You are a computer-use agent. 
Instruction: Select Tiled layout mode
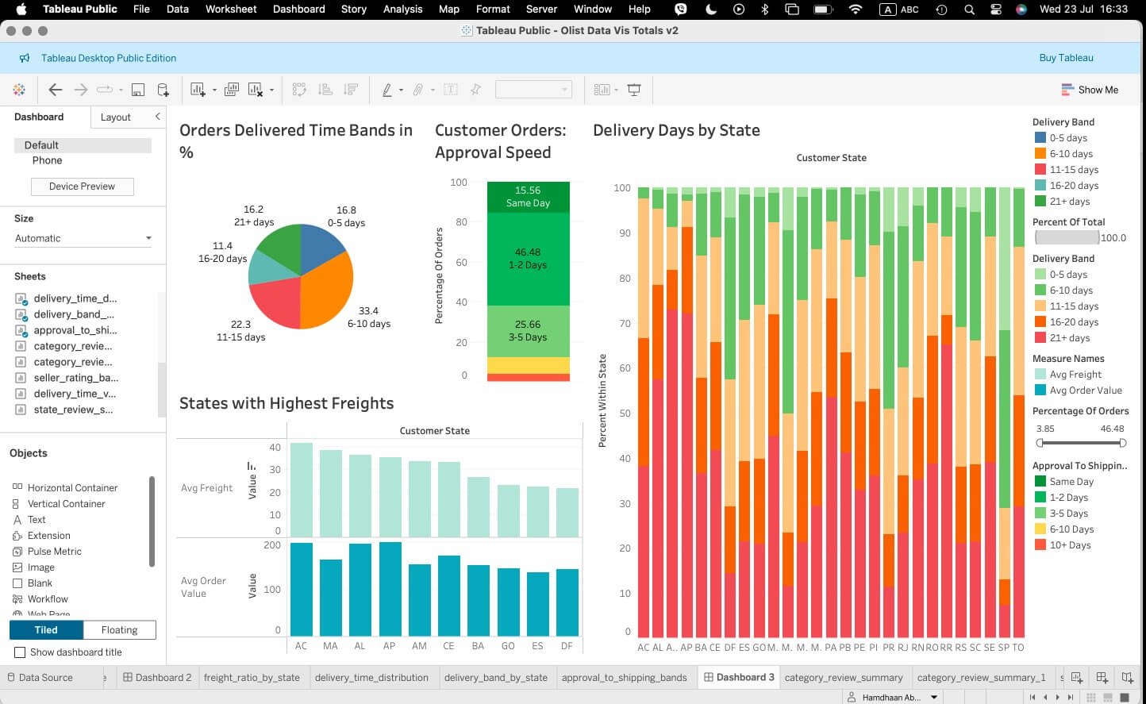(46, 630)
